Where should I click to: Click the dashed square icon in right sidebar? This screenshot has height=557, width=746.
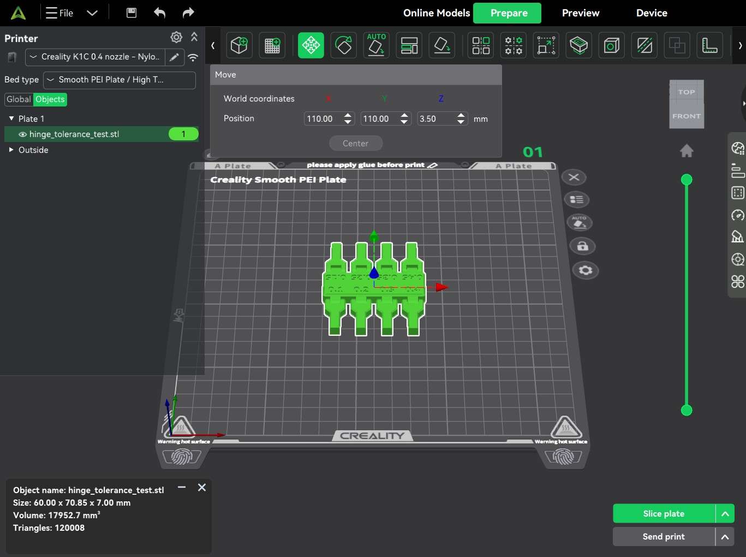[738, 193]
